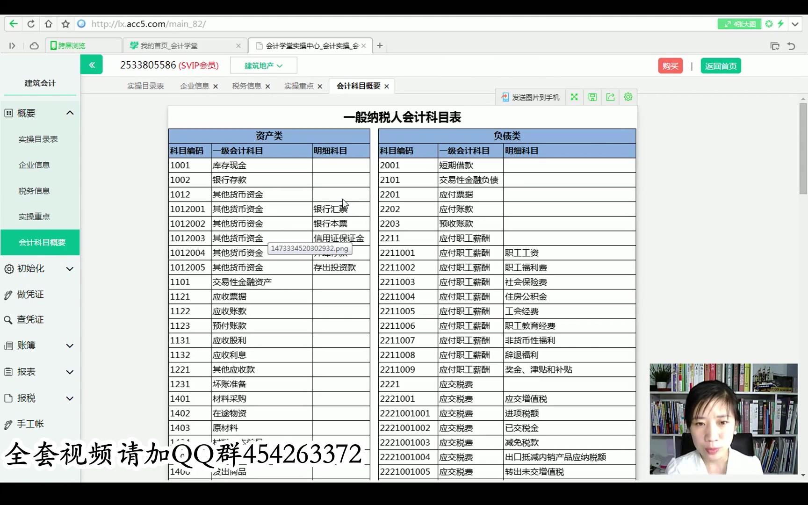This screenshot has width=808, height=505.
Task: Open 手工帐 from the sidebar
Action: pyautogui.click(x=30, y=424)
